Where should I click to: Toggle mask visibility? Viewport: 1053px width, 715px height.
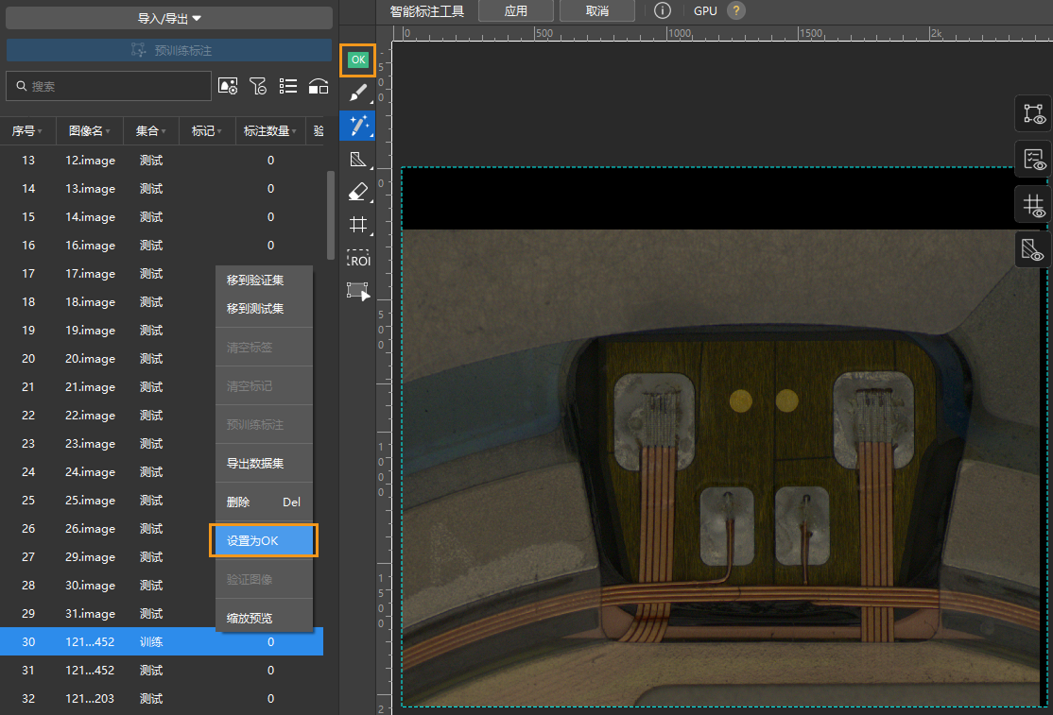pyautogui.click(x=1033, y=249)
